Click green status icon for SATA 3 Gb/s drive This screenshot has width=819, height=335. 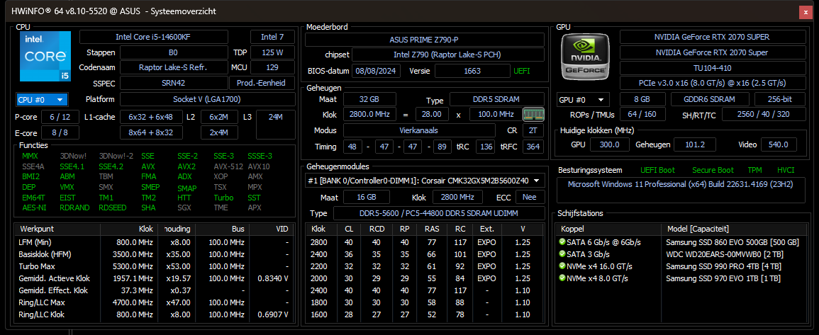point(562,254)
